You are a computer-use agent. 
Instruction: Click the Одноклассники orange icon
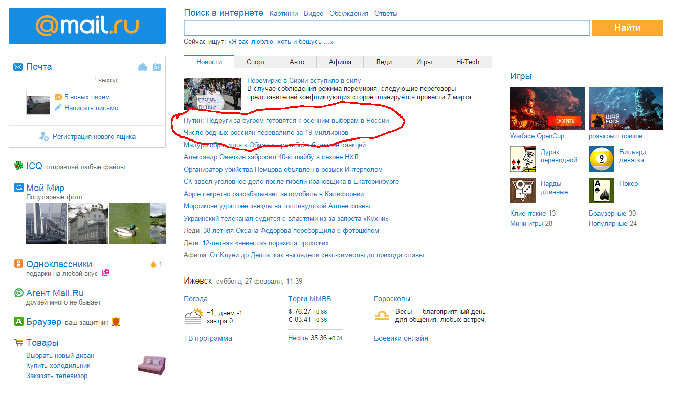tap(18, 264)
